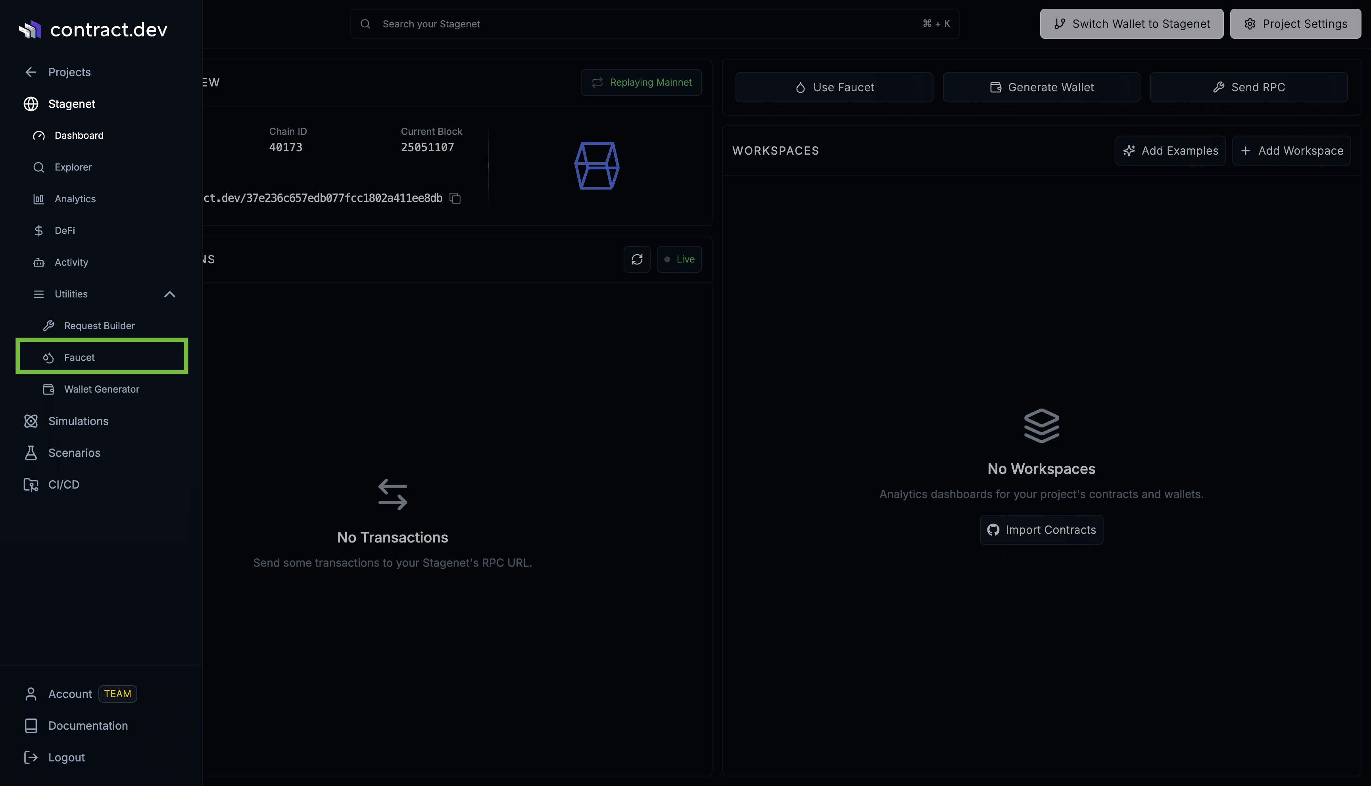Click the No Transactions arrows icon
Viewport: 1371px width, 786px height.
[393, 494]
